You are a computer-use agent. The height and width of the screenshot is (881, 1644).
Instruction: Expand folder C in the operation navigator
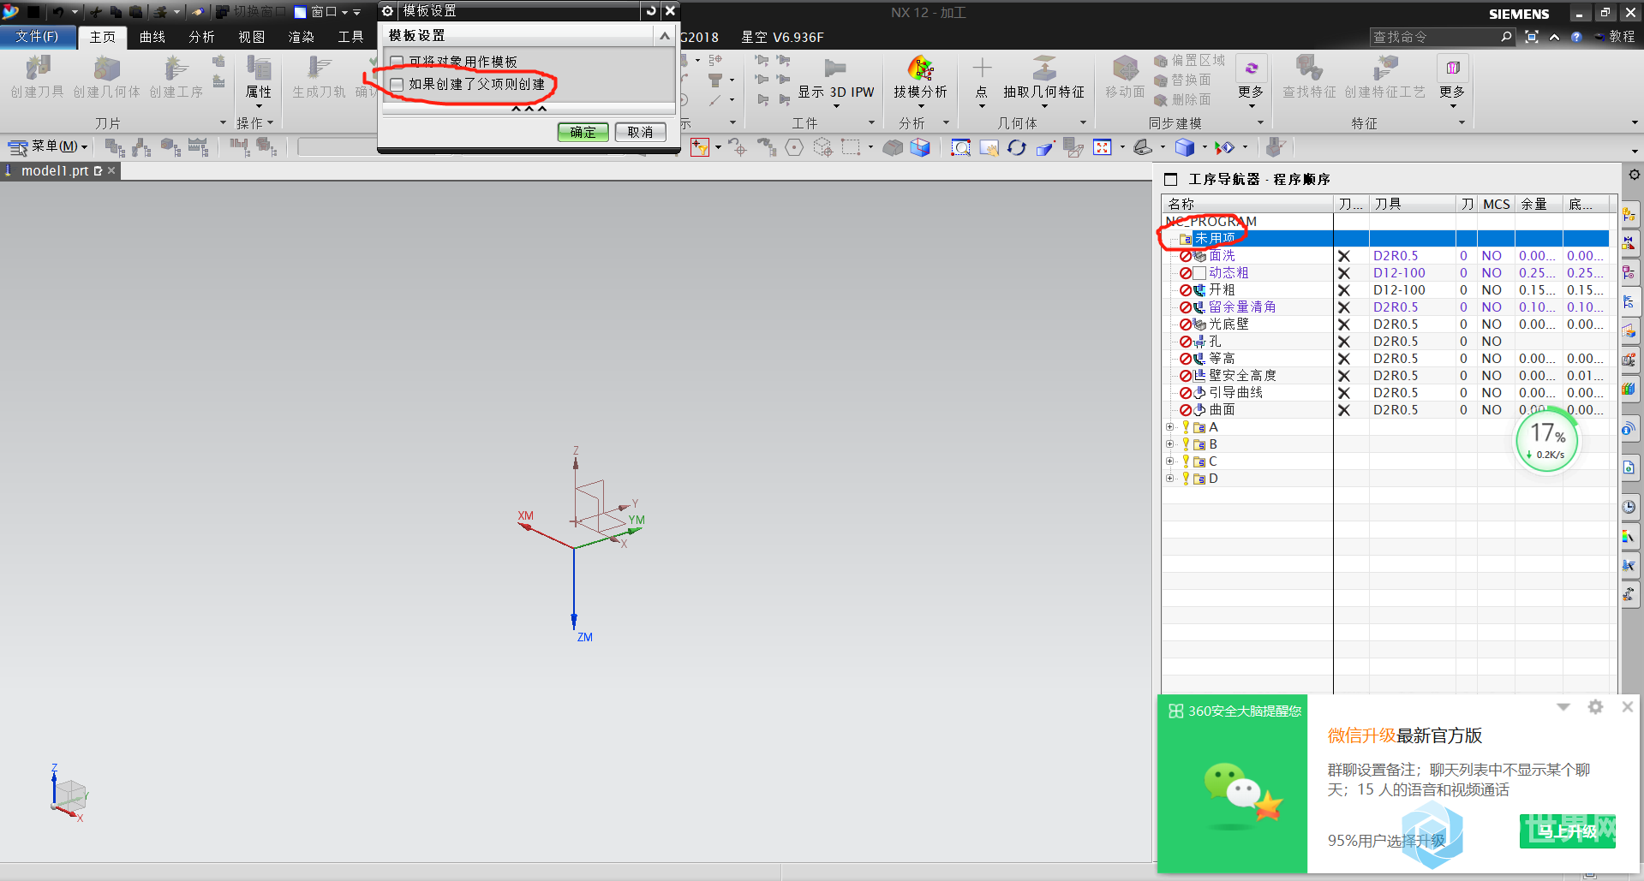pyautogui.click(x=1169, y=461)
